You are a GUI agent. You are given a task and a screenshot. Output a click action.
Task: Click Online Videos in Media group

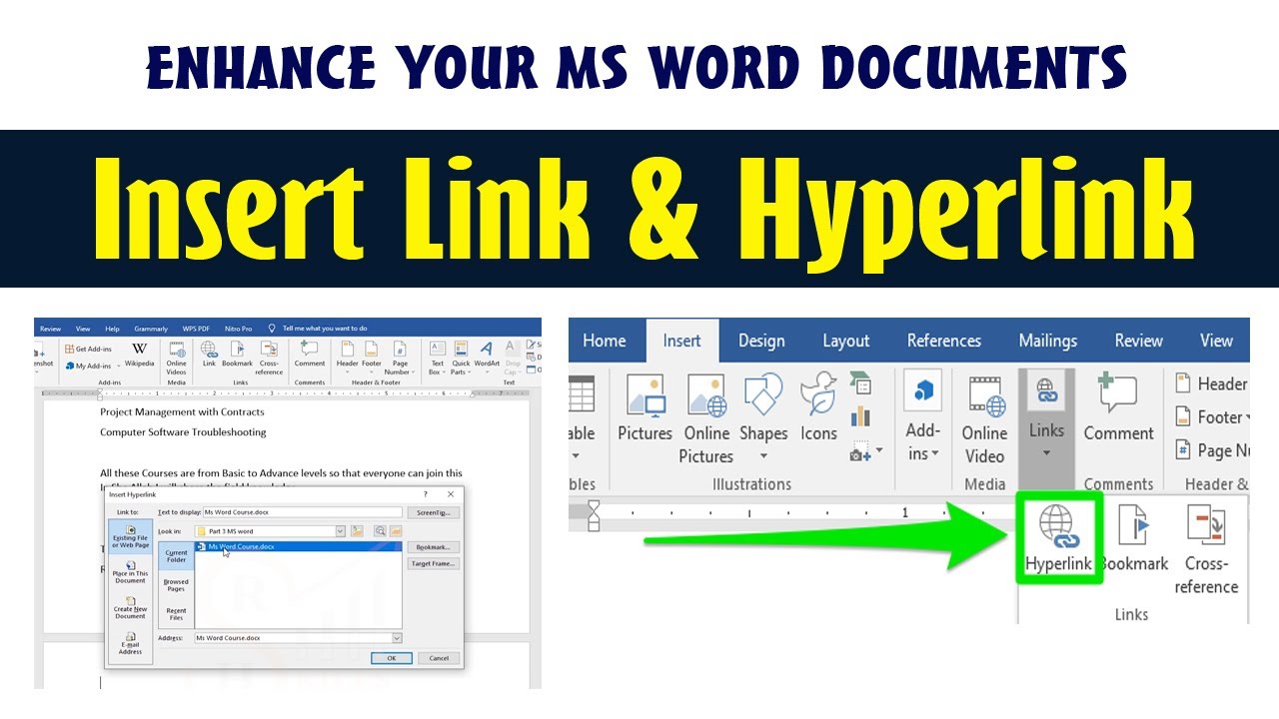click(x=177, y=359)
